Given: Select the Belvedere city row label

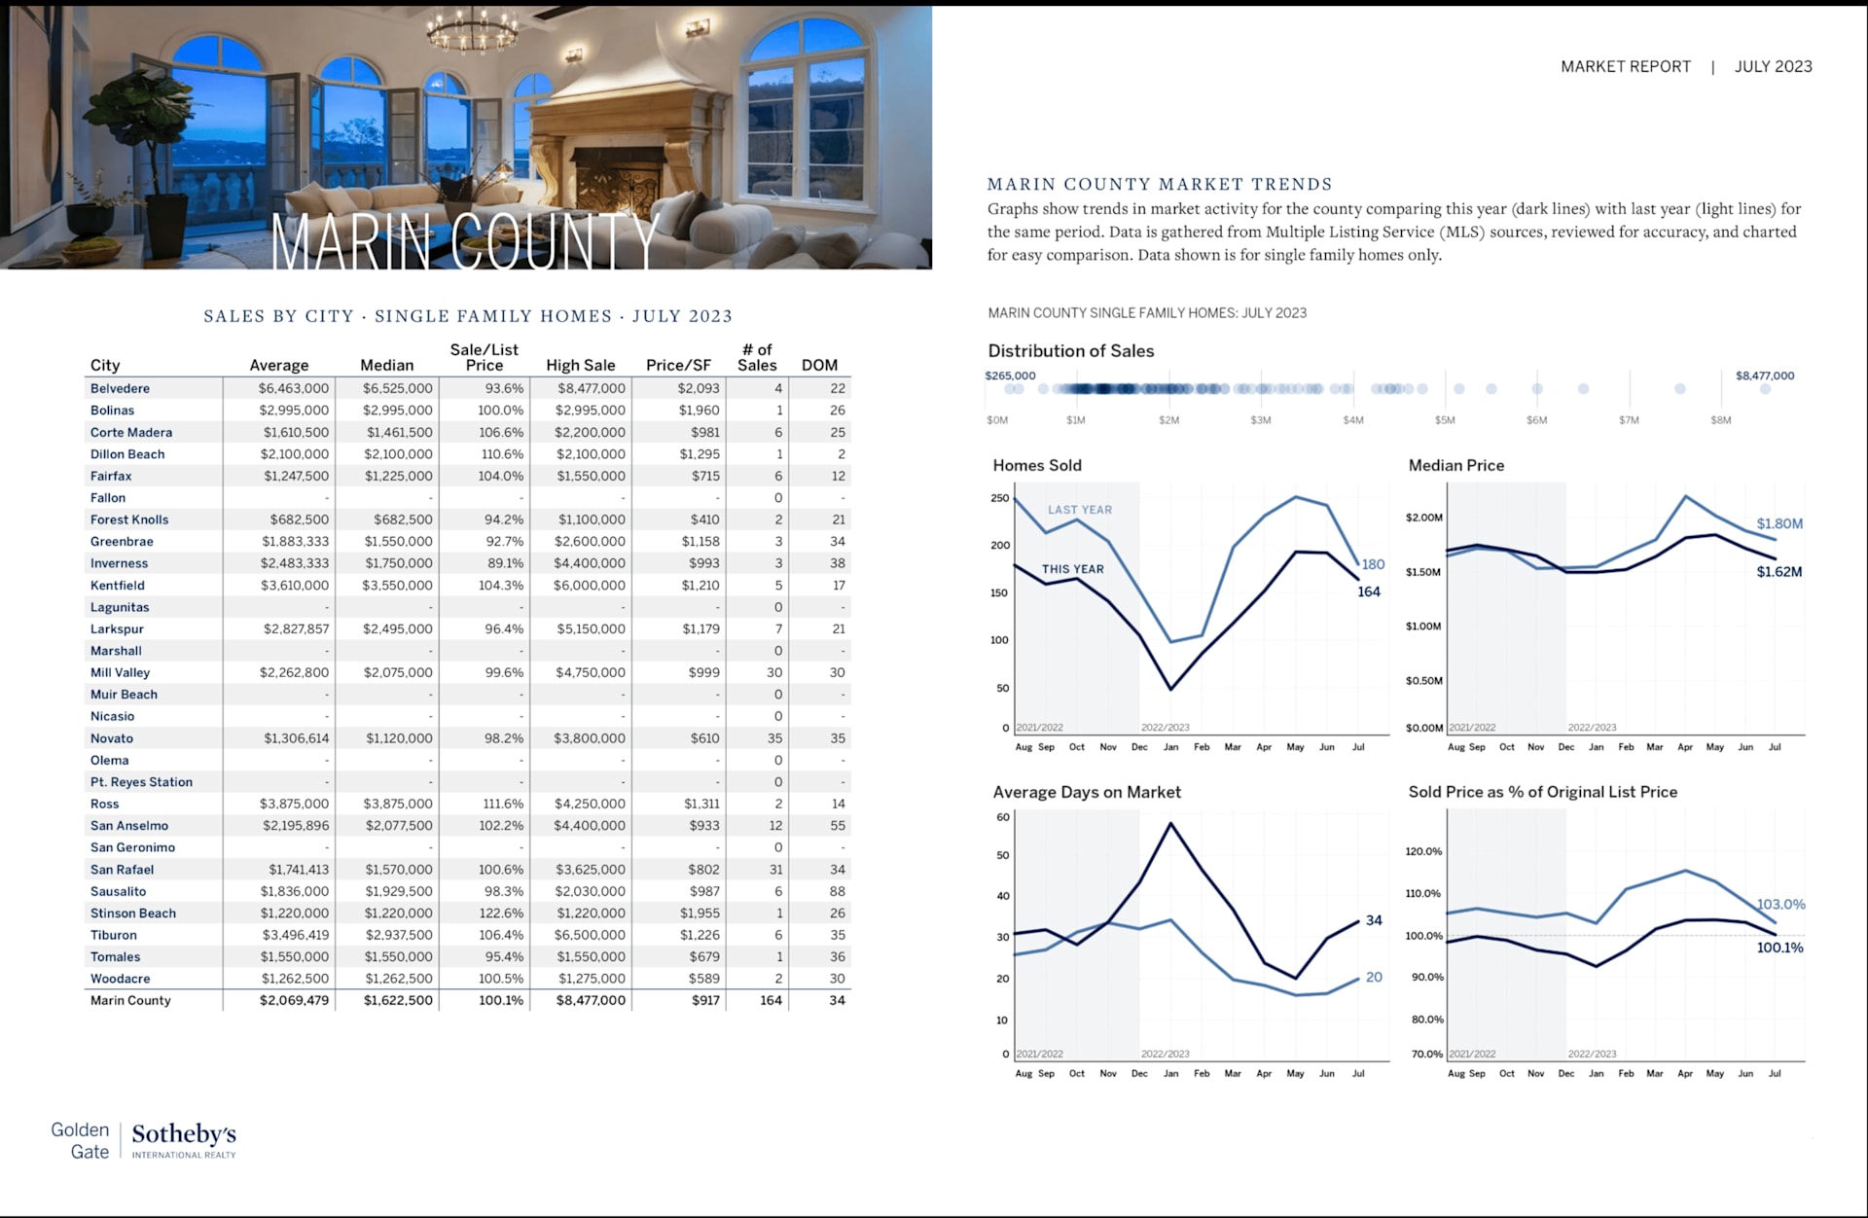Looking at the screenshot, I should tap(120, 388).
